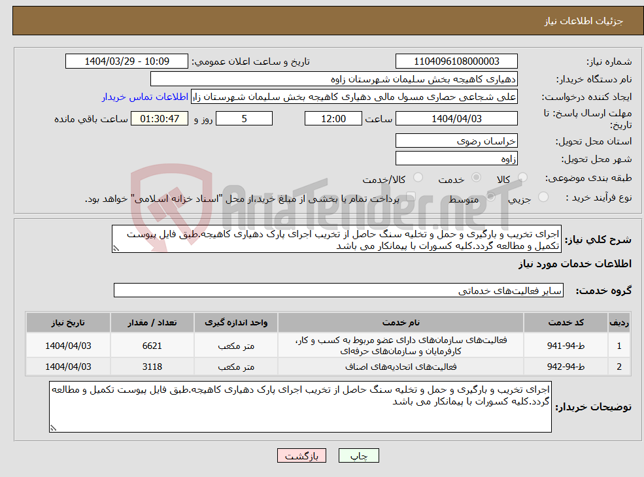
Task: Click the announcement date field 1404/03/29 - 10:09
Action: point(126,61)
